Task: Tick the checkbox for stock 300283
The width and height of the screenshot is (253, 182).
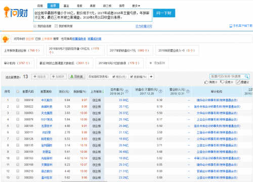Action: point(18,177)
